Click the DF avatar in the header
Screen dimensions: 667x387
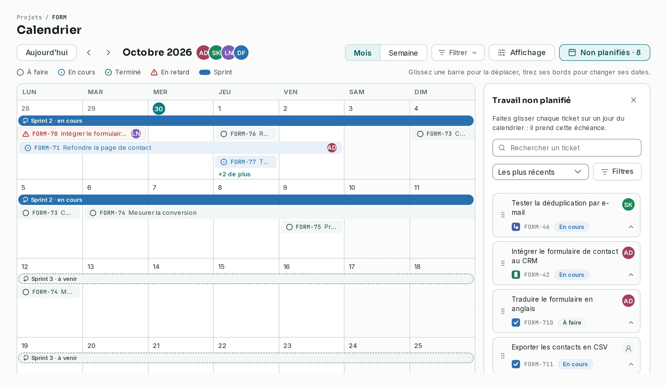point(241,53)
